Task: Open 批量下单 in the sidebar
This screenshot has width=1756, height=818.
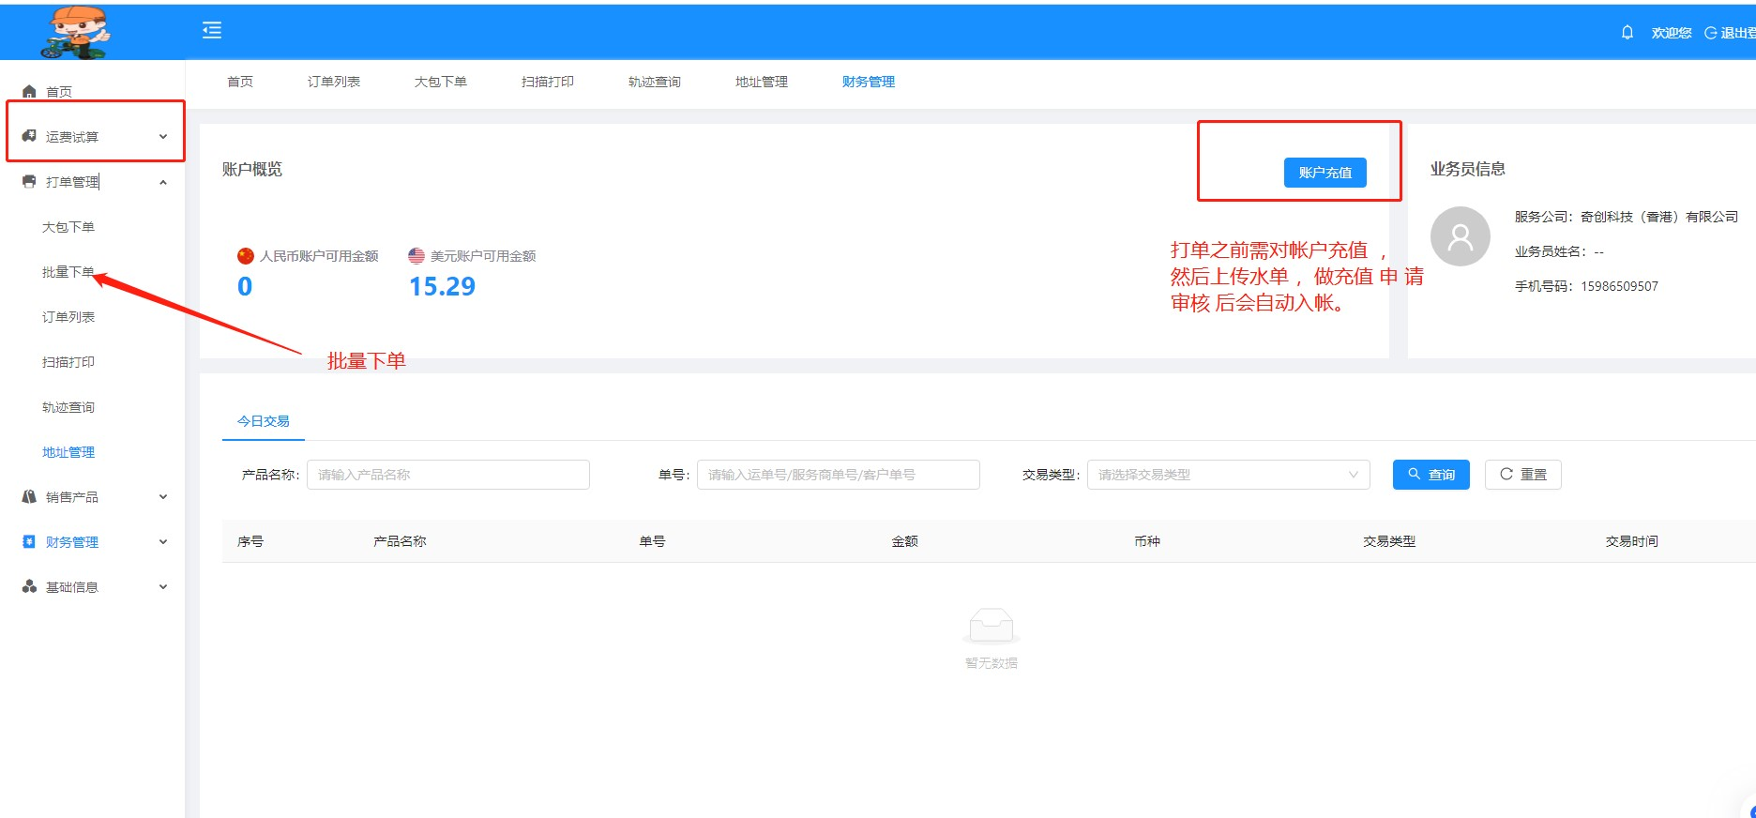Action: click(x=68, y=272)
